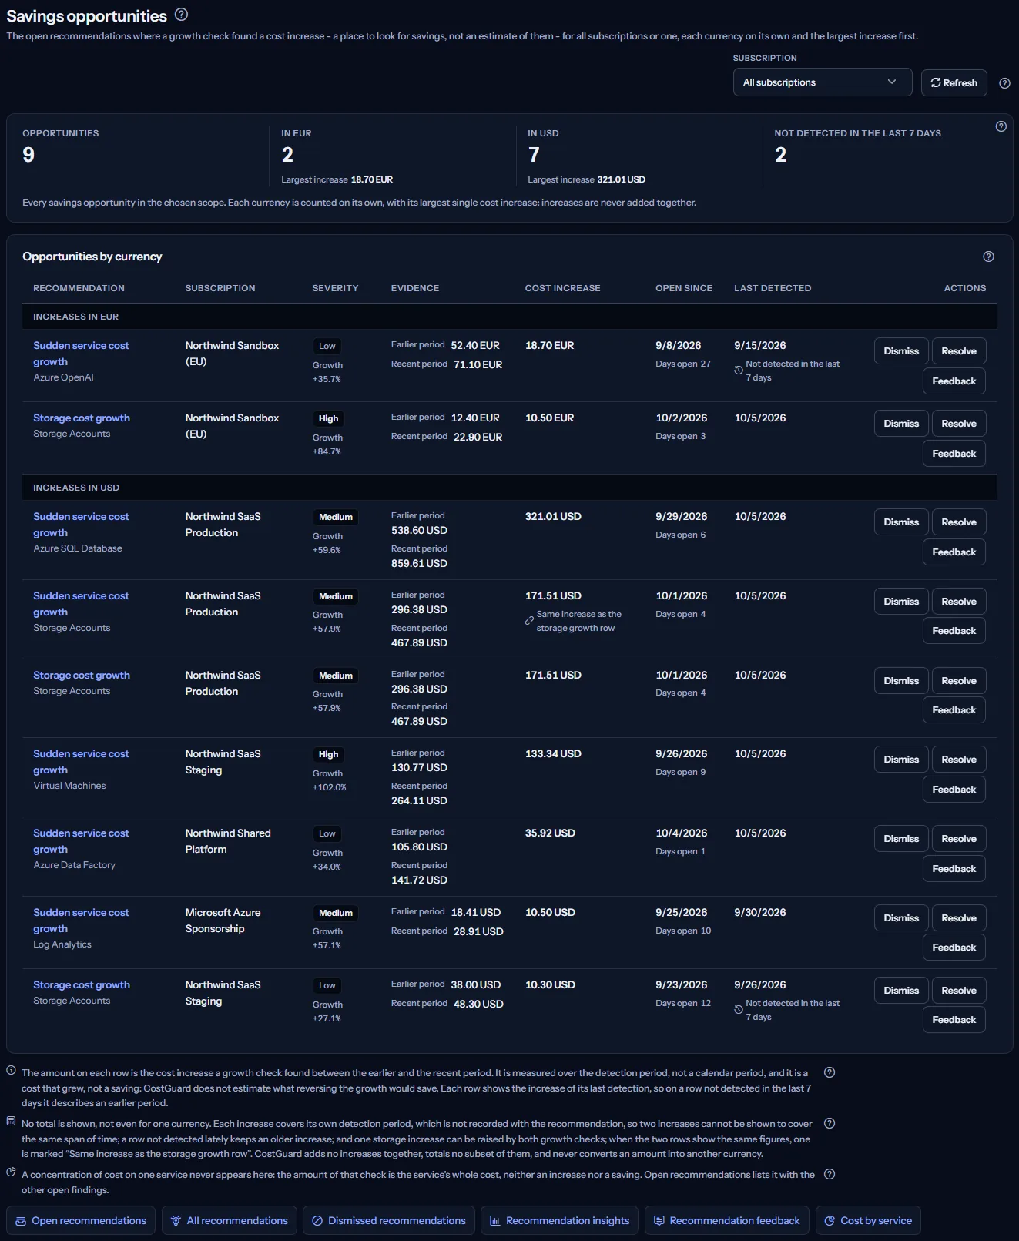Image resolution: width=1019 pixels, height=1241 pixels.
Task: Open Recommendation feedback page
Action: coord(726,1220)
